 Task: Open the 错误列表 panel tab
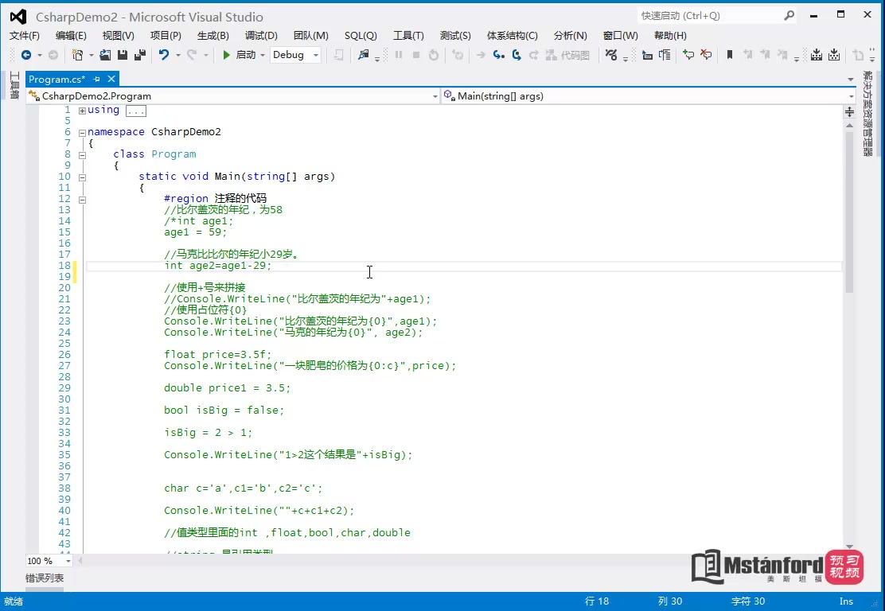click(x=45, y=578)
